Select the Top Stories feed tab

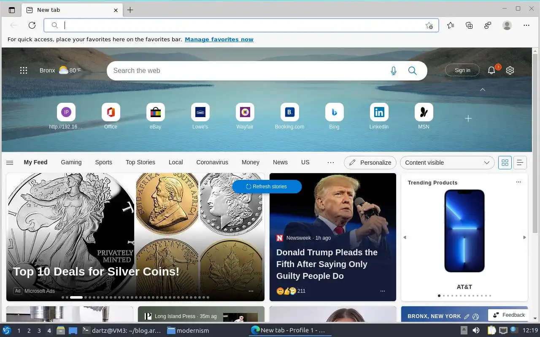(x=140, y=162)
